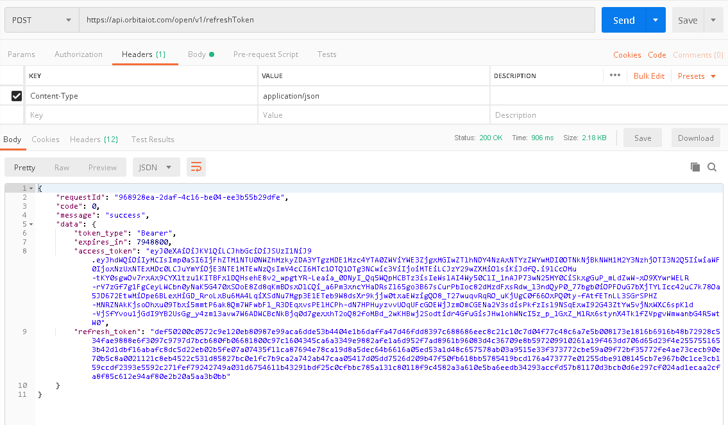Viewport: 728px width, 425px height.
Task: Collapse the data object at line 5
Action: 30,224
